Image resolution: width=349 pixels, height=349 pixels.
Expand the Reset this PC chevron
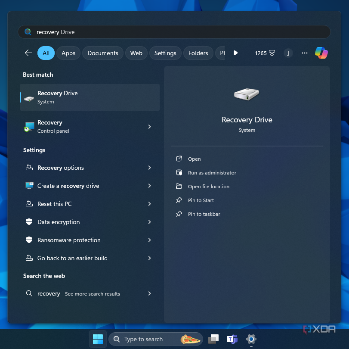150,204
